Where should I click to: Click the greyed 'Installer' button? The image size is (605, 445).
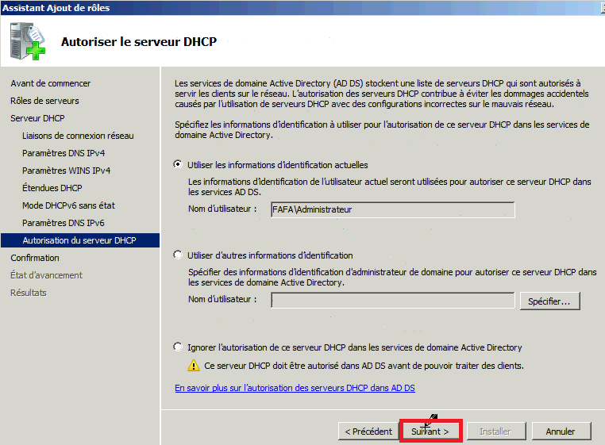click(x=496, y=431)
